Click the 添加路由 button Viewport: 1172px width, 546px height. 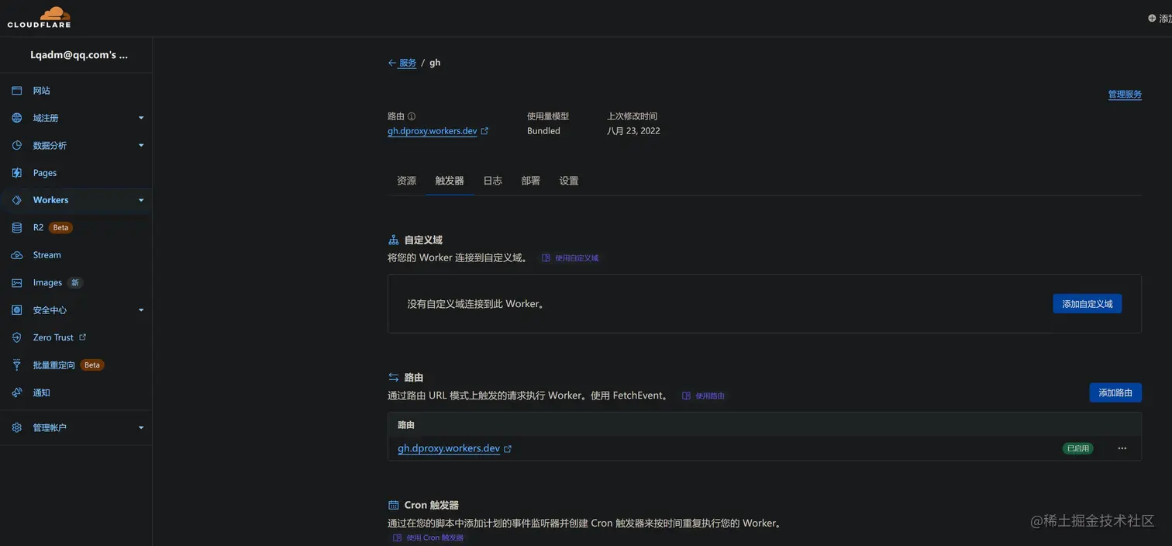[x=1115, y=392]
